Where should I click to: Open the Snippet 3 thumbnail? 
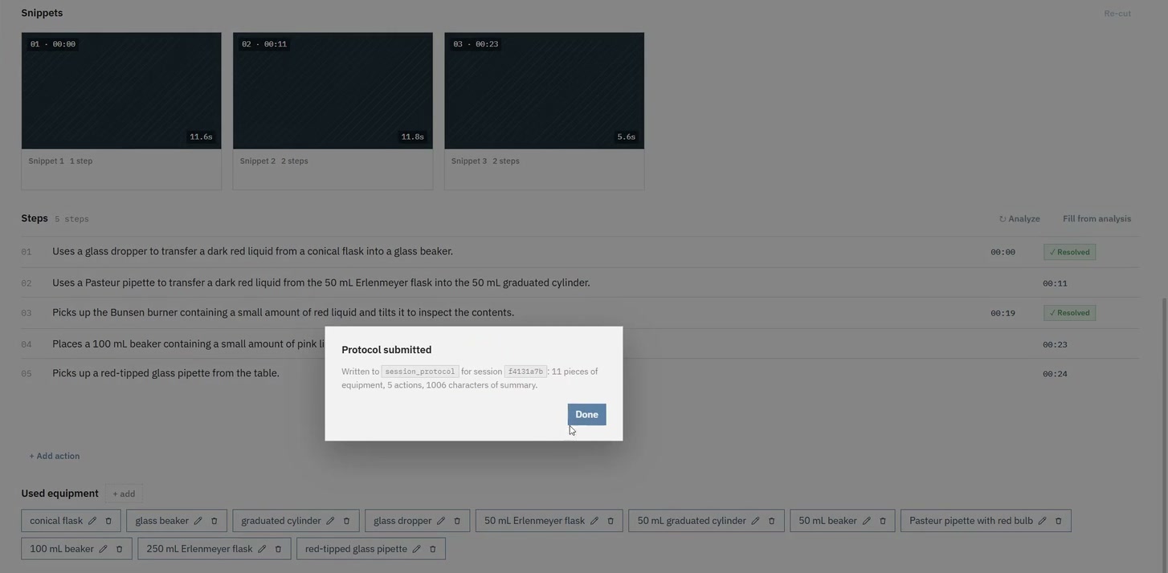click(544, 91)
